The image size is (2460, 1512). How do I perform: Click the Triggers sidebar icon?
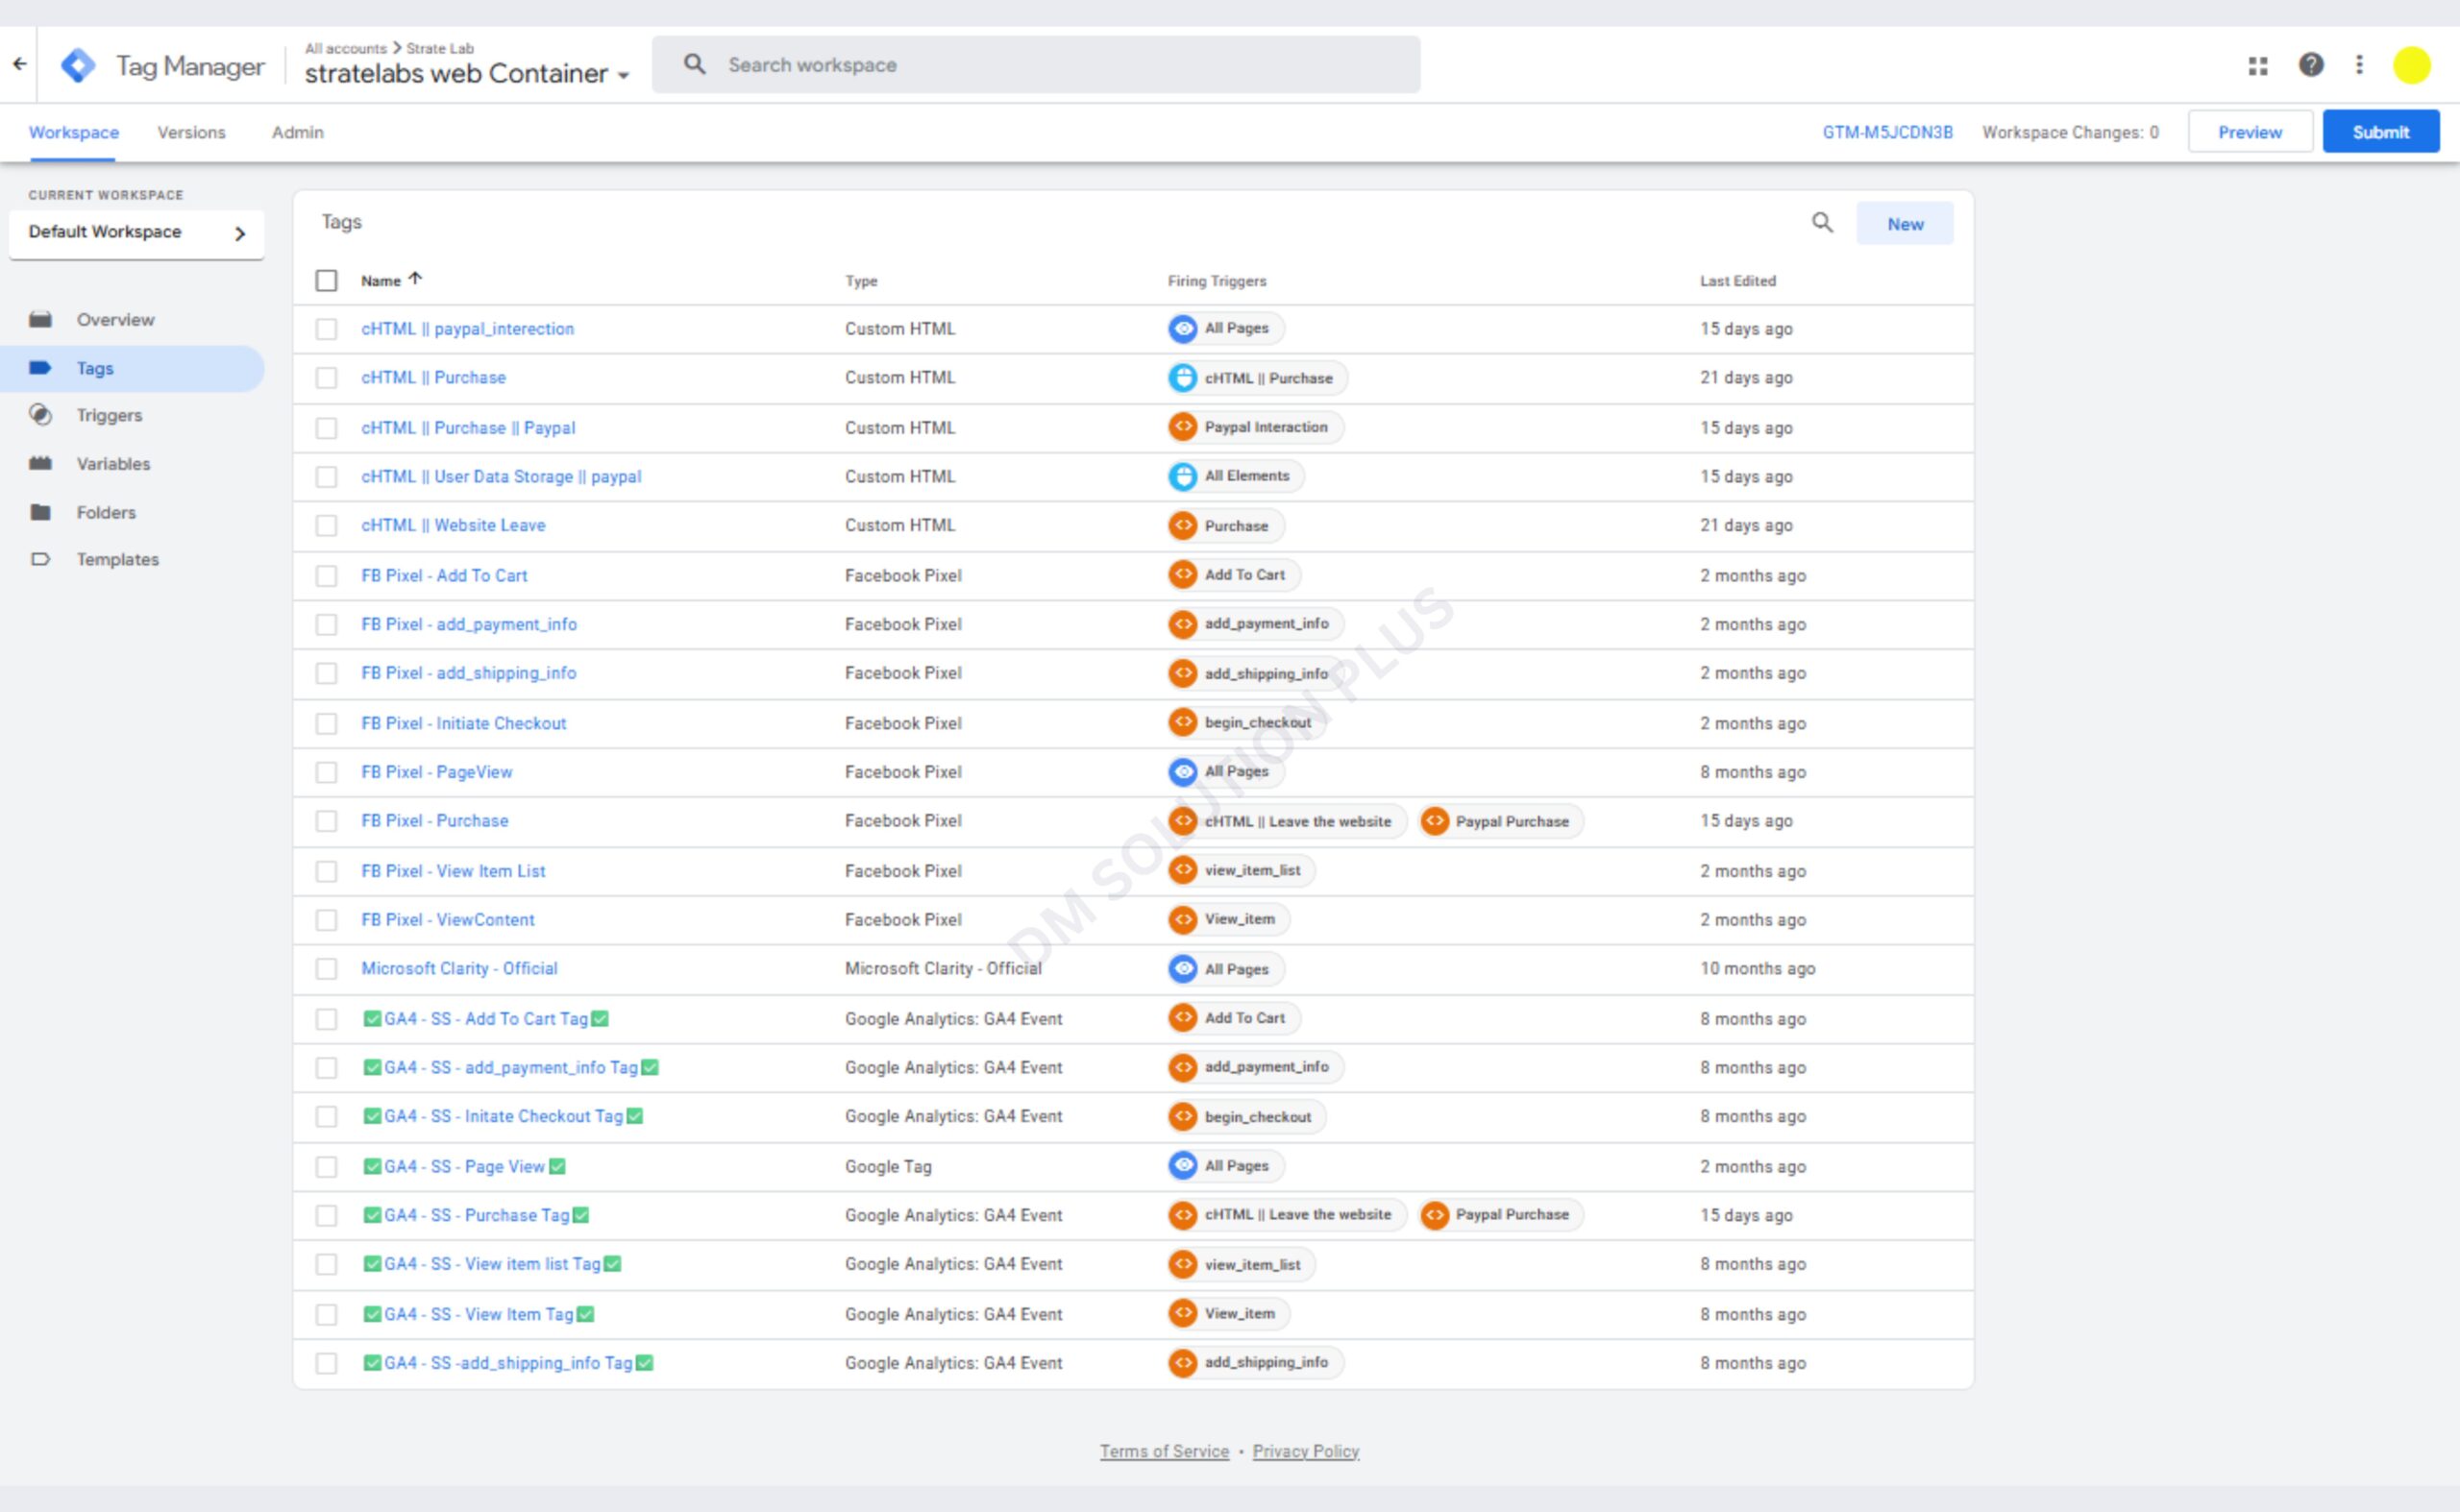point(40,415)
